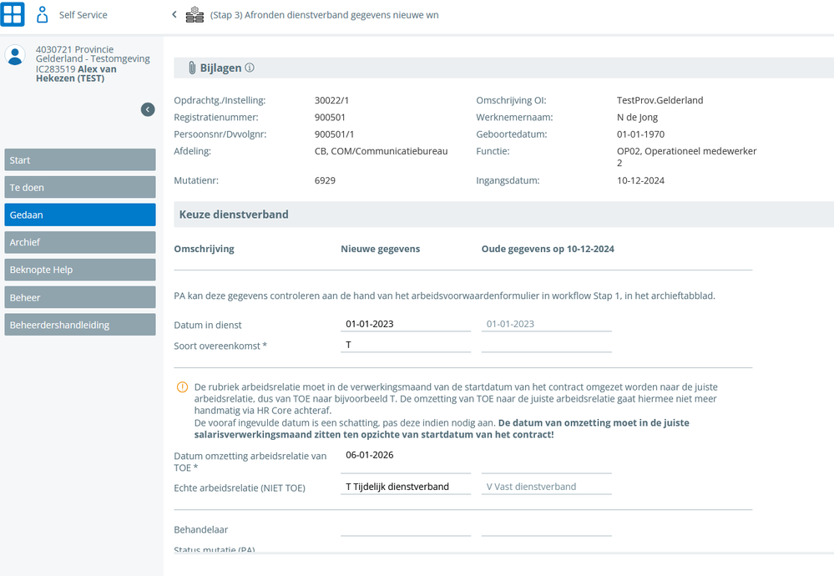Viewport: 834px width, 576px height.
Task: Click the Functie value OP02, Operationeel medewerker
Action: pos(687,157)
